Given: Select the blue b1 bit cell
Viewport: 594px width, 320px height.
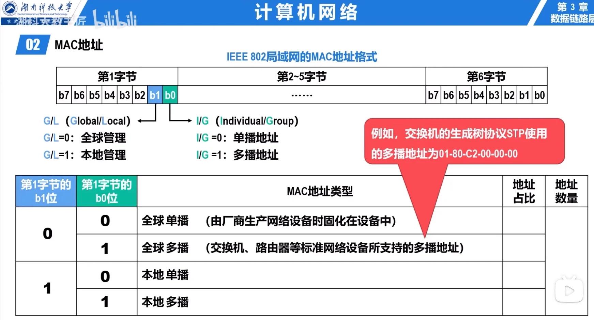Looking at the screenshot, I should 155,95.
